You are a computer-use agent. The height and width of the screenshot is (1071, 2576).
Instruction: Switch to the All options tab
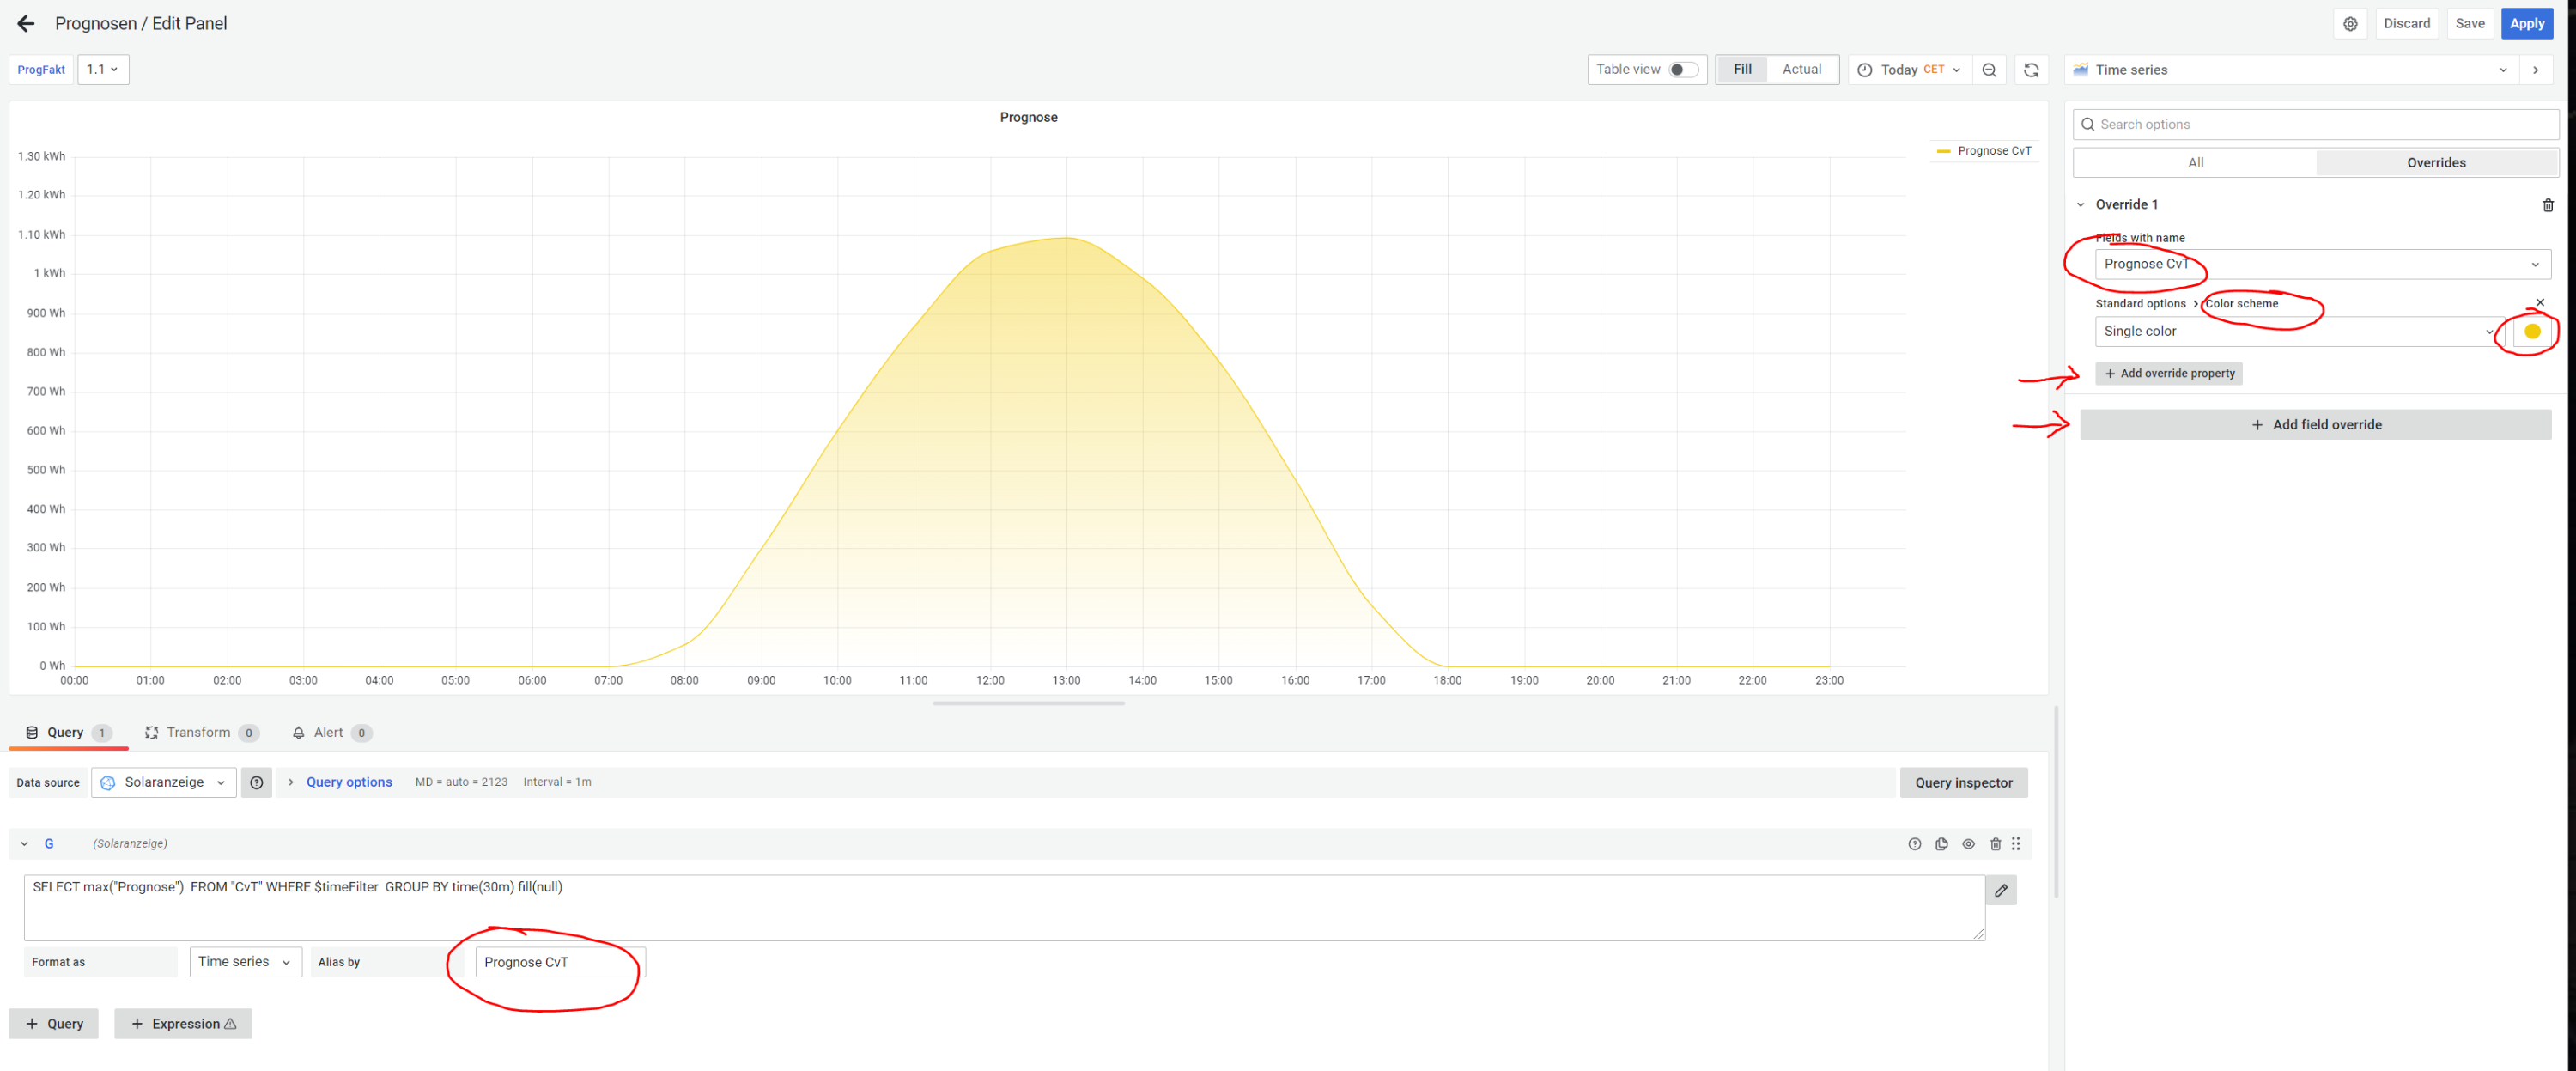click(2195, 163)
